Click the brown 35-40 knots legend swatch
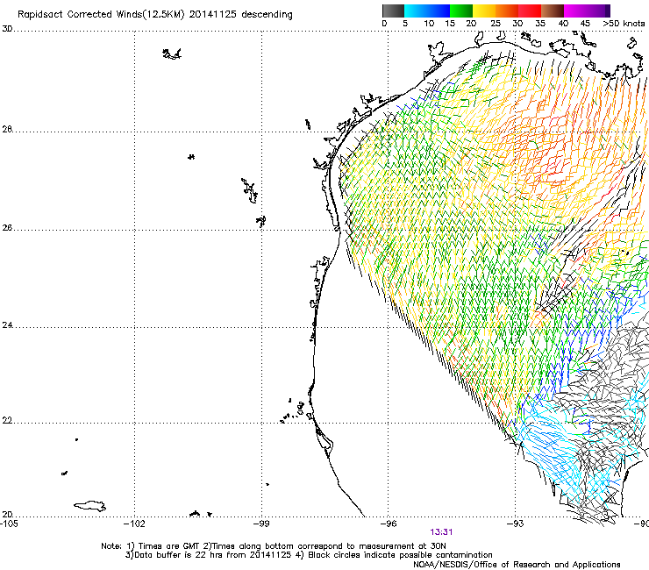649x570 pixels. click(553, 11)
